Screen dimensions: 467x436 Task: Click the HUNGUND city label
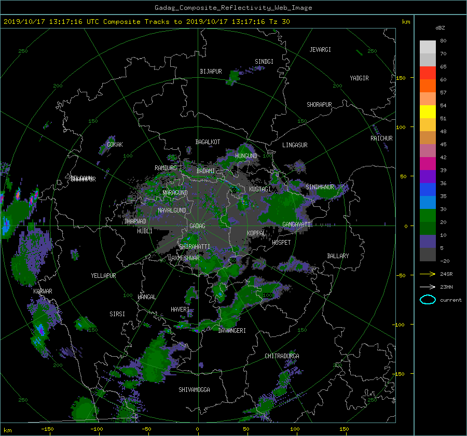pos(246,156)
